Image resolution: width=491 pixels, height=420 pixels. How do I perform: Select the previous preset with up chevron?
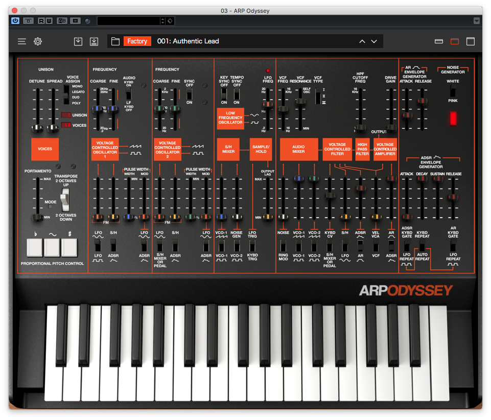(362, 41)
